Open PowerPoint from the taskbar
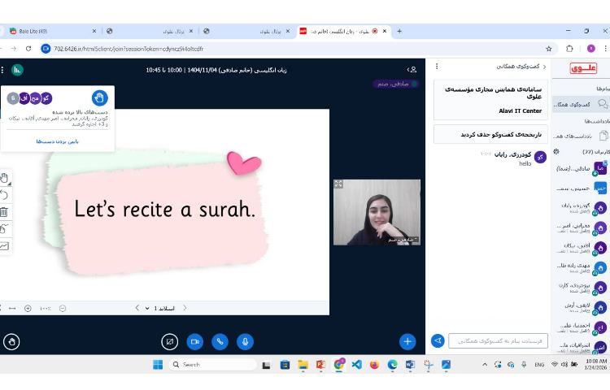 tap(320, 365)
